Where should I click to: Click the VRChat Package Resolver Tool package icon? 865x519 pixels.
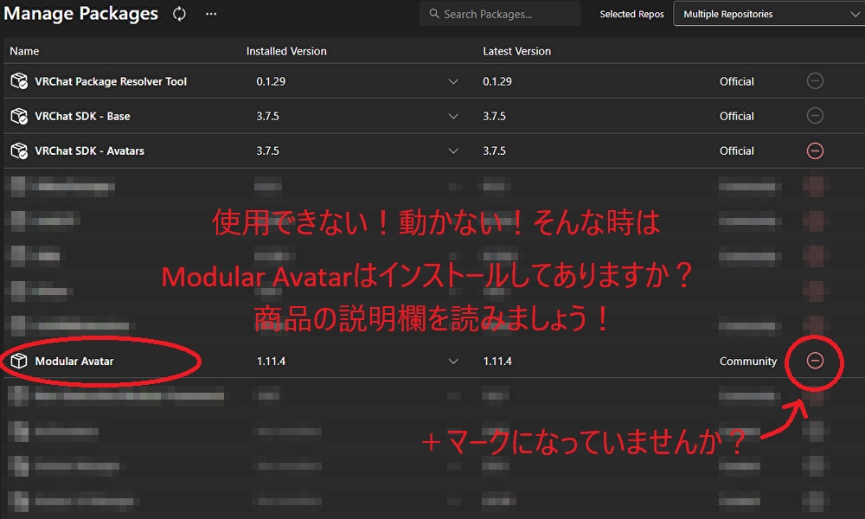(x=19, y=81)
